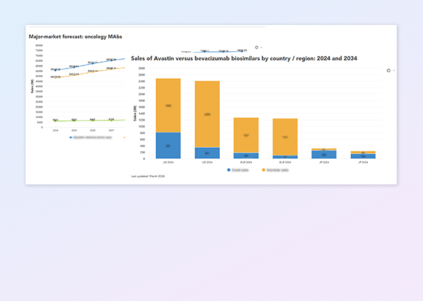This screenshot has width=423, height=301.
Task: Click the "2025" x-axis label of the line chart
Action: point(74,131)
